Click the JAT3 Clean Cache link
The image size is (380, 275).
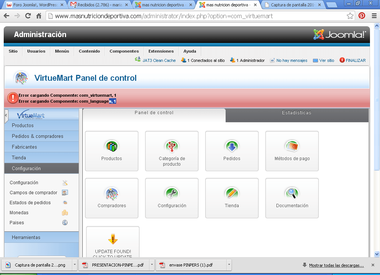(x=159, y=60)
